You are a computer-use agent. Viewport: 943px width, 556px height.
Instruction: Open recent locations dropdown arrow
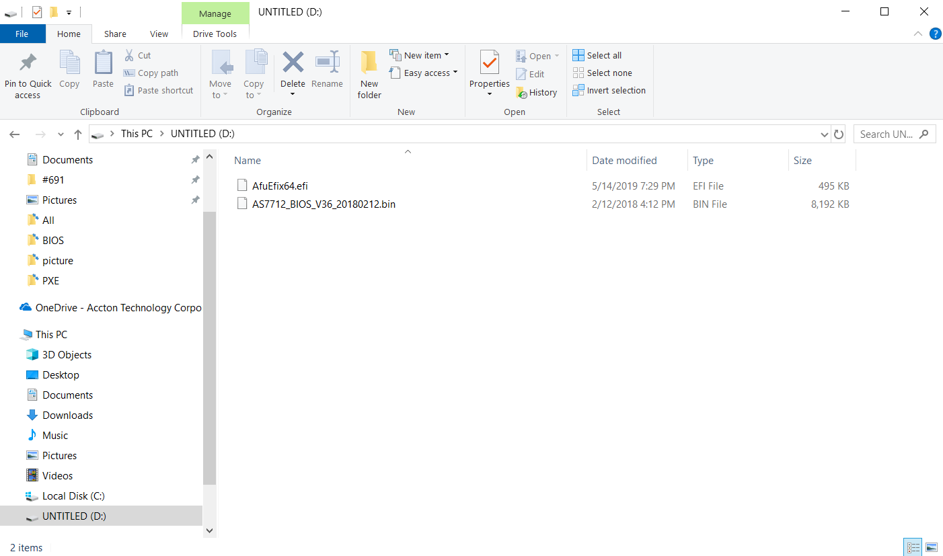click(60, 134)
